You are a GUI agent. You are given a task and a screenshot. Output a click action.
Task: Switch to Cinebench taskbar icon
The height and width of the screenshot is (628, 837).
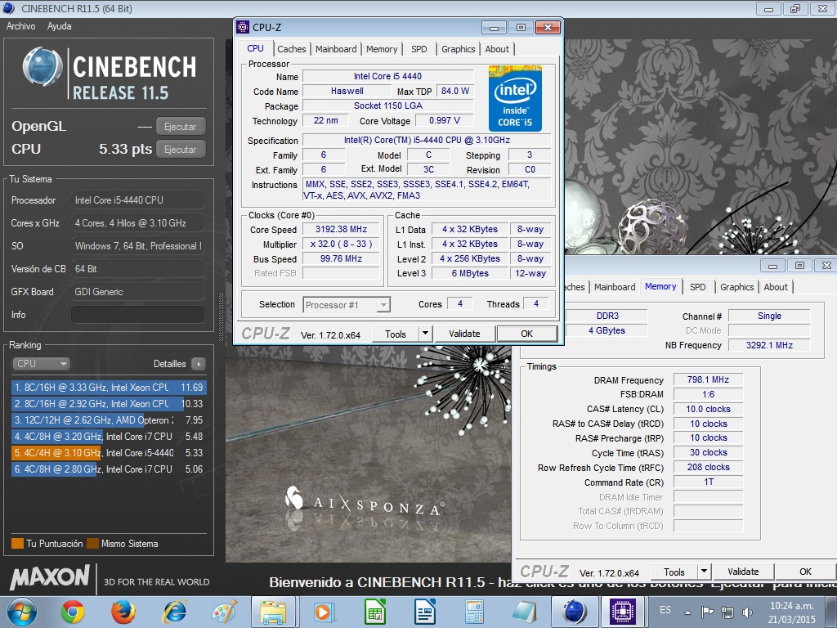574,612
